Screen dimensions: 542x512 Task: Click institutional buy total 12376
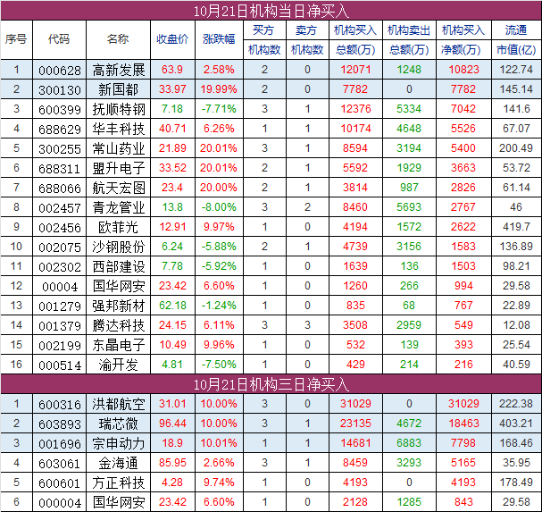(x=355, y=109)
